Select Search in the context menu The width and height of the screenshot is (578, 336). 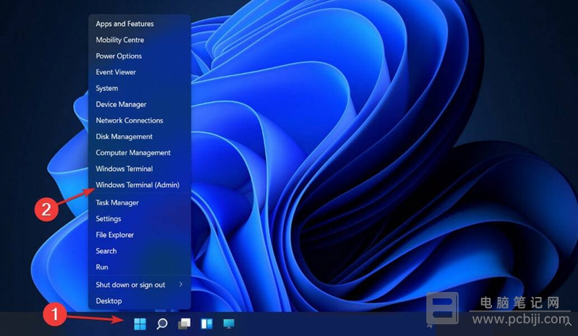(x=106, y=251)
